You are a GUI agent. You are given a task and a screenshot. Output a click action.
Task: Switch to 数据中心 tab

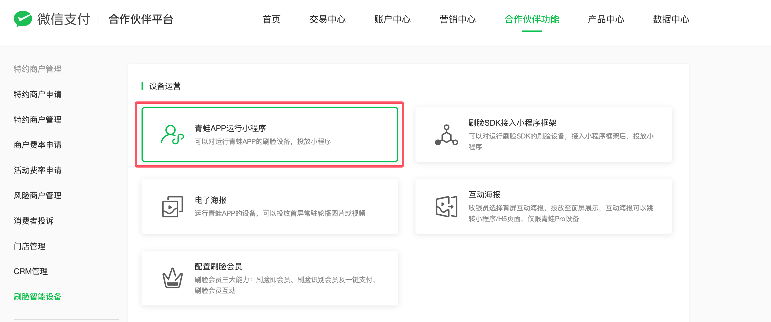(671, 19)
